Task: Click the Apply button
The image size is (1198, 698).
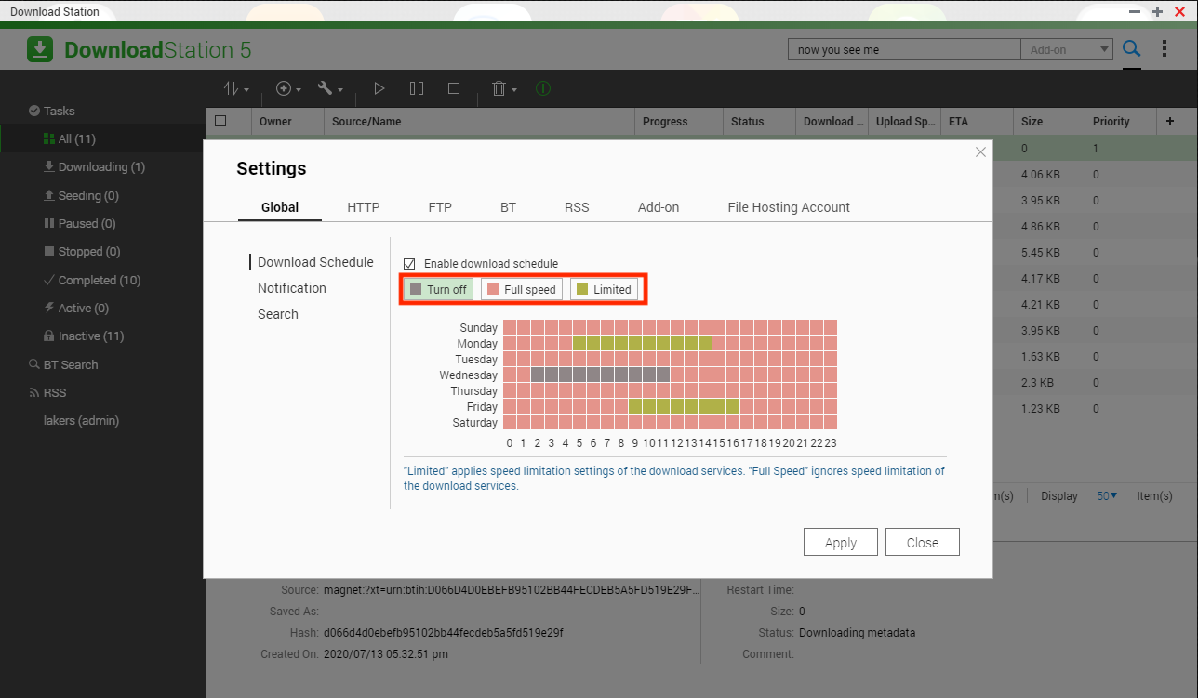Action: [x=841, y=543]
